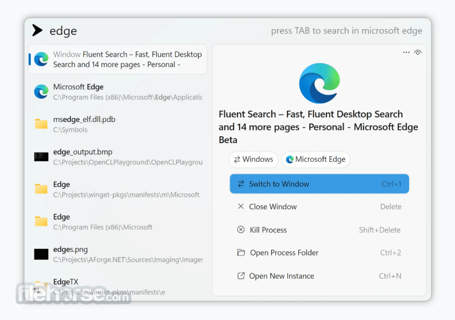Click the Ctrl+2 shortcut label

(x=390, y=253)
